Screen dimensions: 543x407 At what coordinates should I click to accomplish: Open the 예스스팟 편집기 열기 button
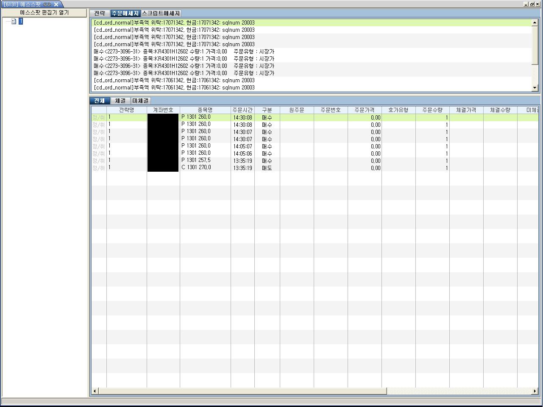pyautogui.click(x=44, y=13)
